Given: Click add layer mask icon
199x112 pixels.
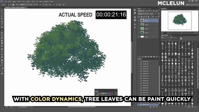Looking at the screenshot, I should (x=146, y=57).
